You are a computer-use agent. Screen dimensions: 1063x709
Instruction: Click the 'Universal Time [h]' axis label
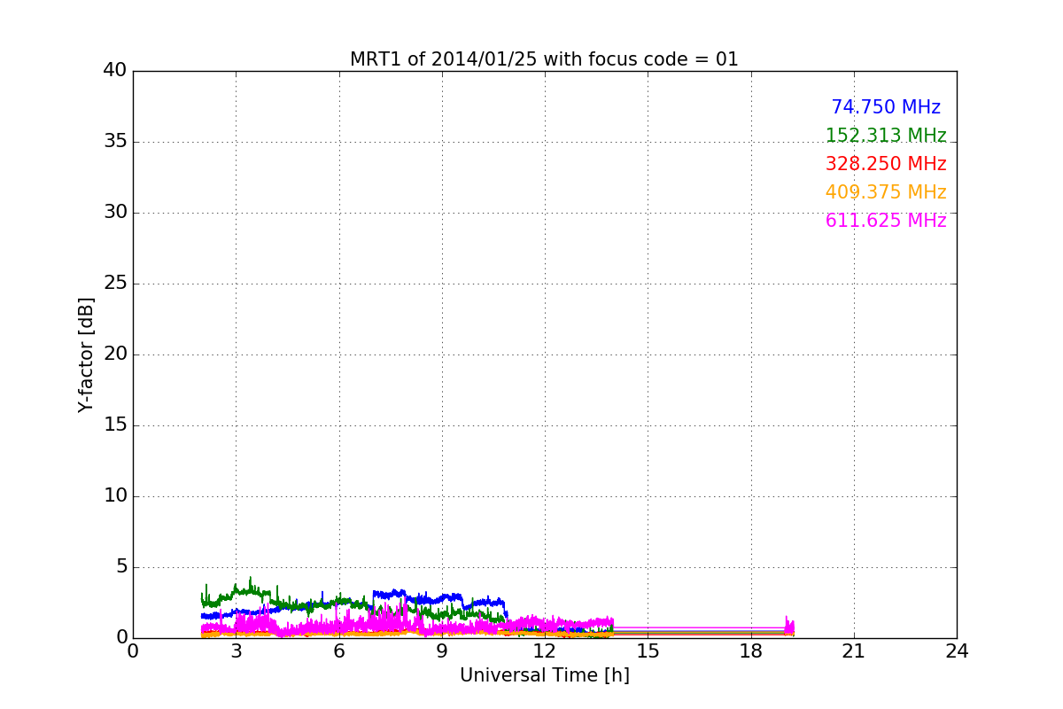545,675
